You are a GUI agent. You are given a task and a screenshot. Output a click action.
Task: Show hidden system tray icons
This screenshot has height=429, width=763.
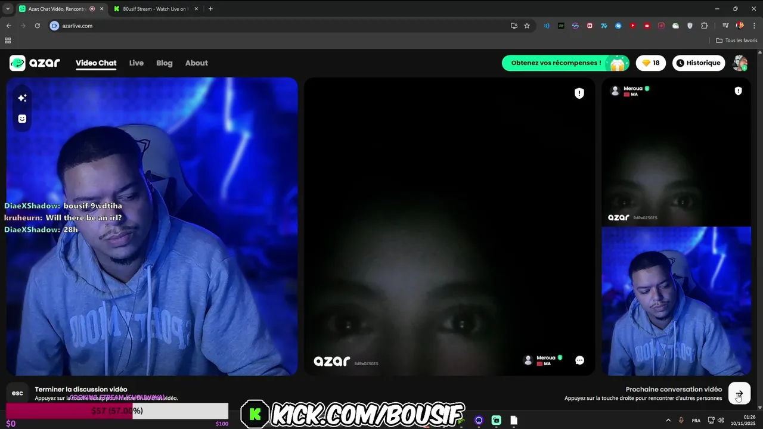[x=668, y=420]
